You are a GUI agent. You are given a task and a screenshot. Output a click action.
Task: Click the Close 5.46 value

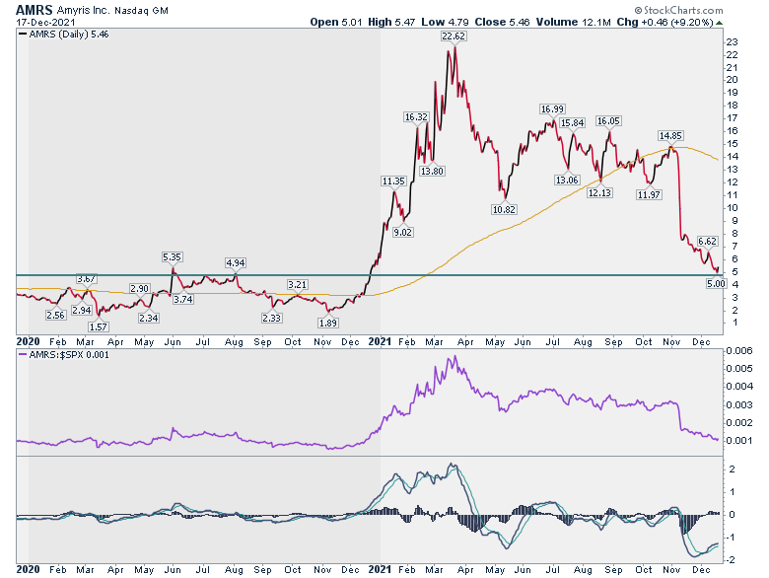click(502, 22)
